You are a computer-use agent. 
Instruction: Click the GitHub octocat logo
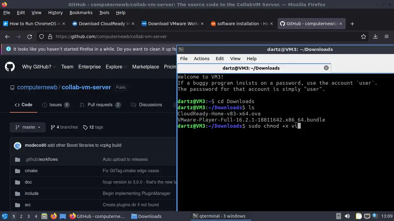point(10,67)
